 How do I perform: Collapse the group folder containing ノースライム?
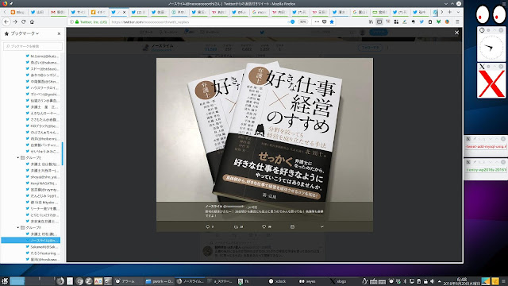pos(17,228)
